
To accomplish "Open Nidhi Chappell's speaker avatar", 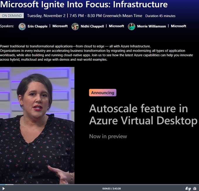I will coord(75,27).
